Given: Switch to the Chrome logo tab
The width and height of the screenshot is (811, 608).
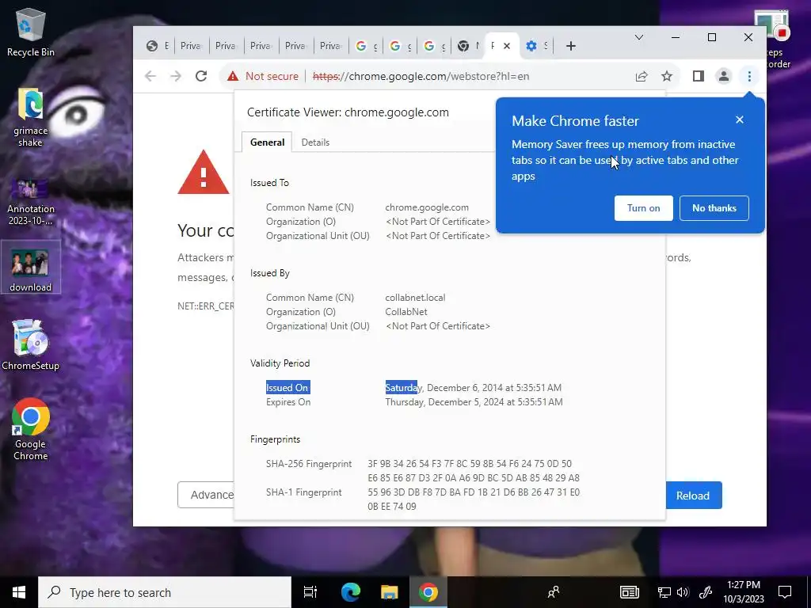Looking at the screenshot, I should pos(469,46).
